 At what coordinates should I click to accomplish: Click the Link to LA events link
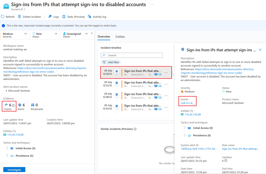click(x=186, y=103)
